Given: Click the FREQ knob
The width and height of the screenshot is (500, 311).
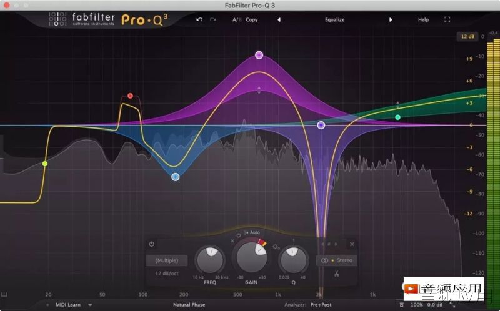Looking at the screenshot, I should 210,260.
